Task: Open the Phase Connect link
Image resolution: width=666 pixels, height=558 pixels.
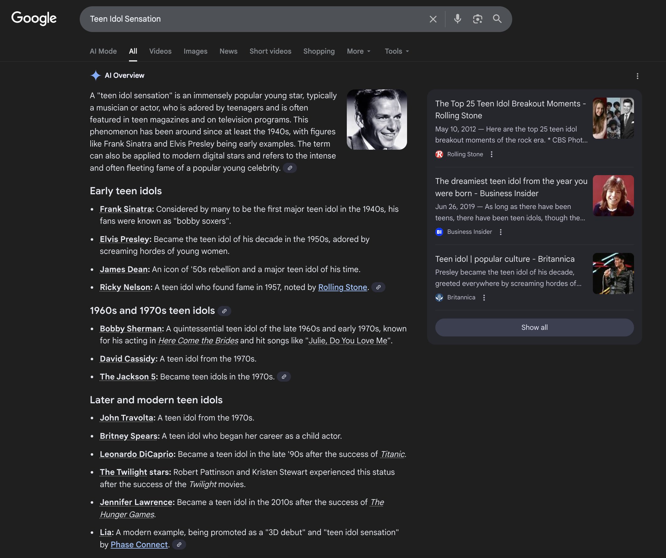Action: [x=139, y=545]
